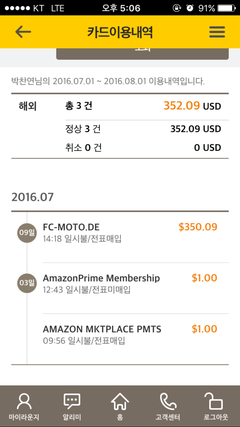Tap the 고객센터 phone icon
The width and height of the screenshot is (240, 427).
click(168, 402)
